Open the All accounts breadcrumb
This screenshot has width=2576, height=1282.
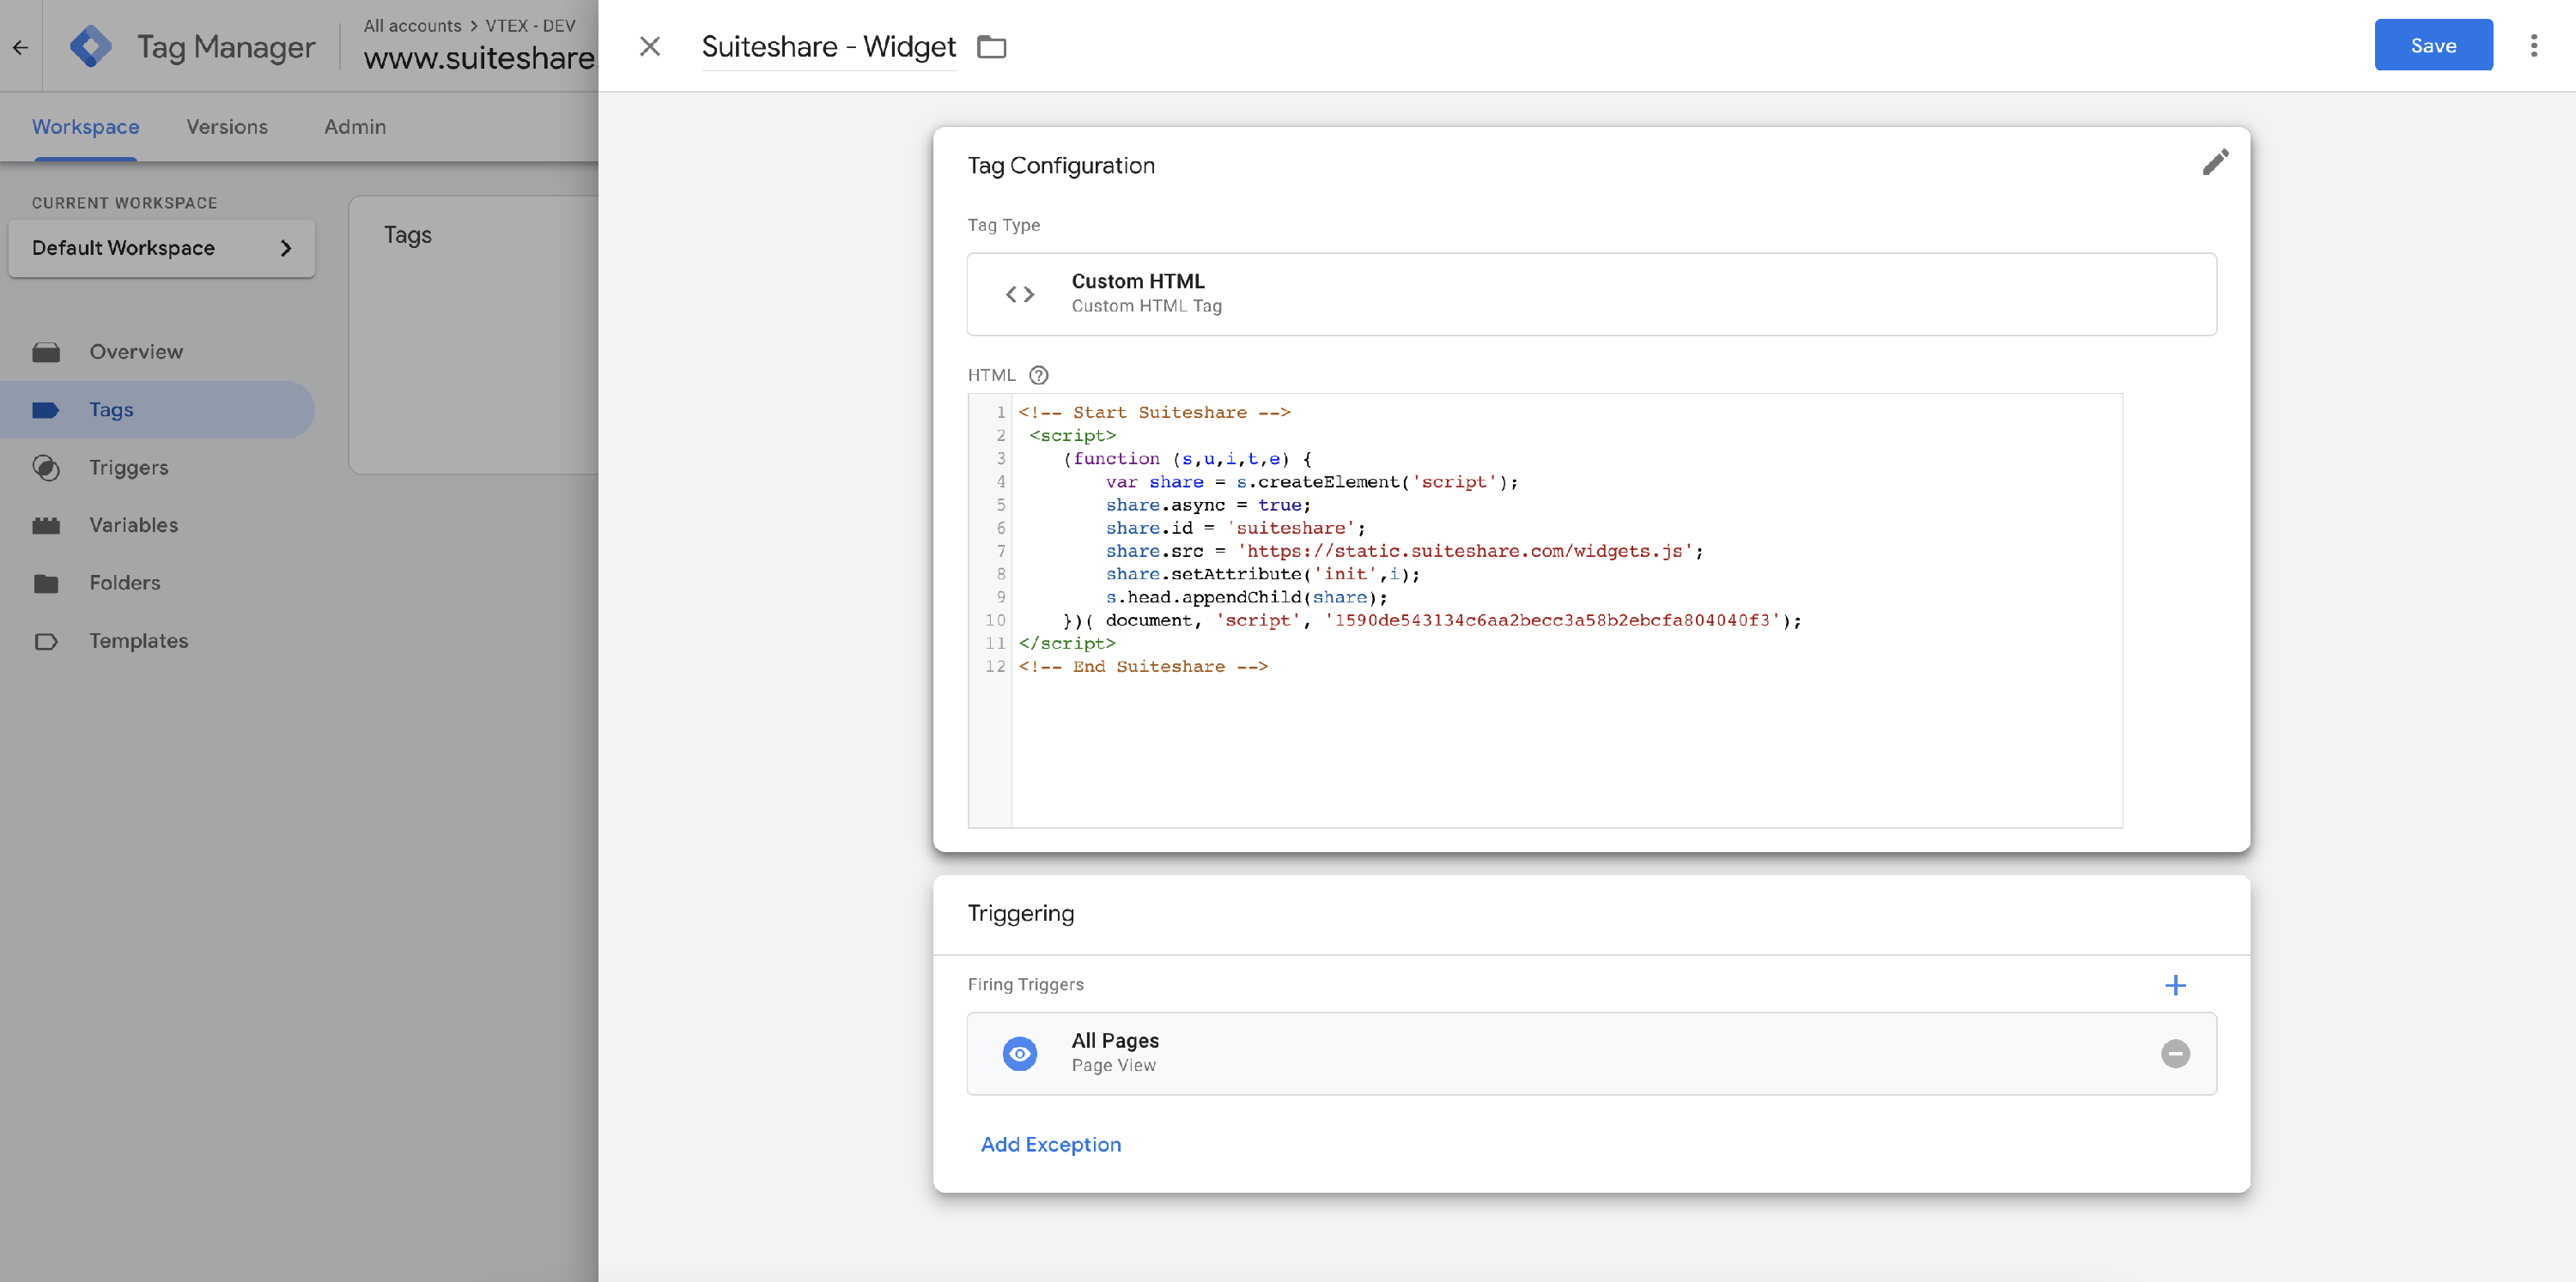pyautogui.click(x=412, y=25)
